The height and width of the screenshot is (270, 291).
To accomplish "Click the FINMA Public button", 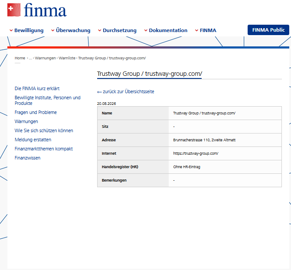I will pos(268,30).
